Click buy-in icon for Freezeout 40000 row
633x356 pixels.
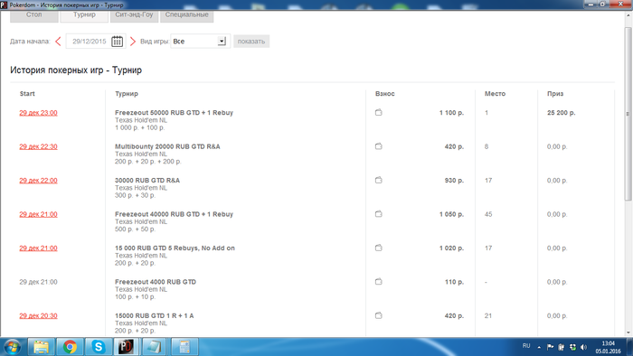378,214
